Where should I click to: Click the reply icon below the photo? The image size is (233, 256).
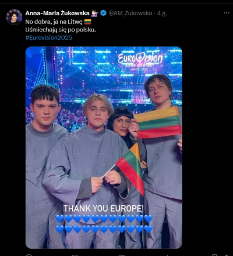tap(29, 255)
